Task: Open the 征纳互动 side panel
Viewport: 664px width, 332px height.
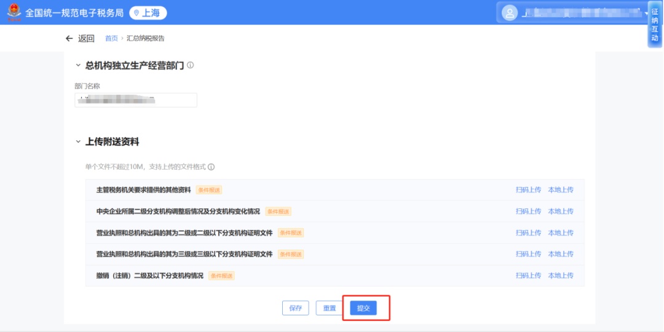Action: (x=655, y=25)
